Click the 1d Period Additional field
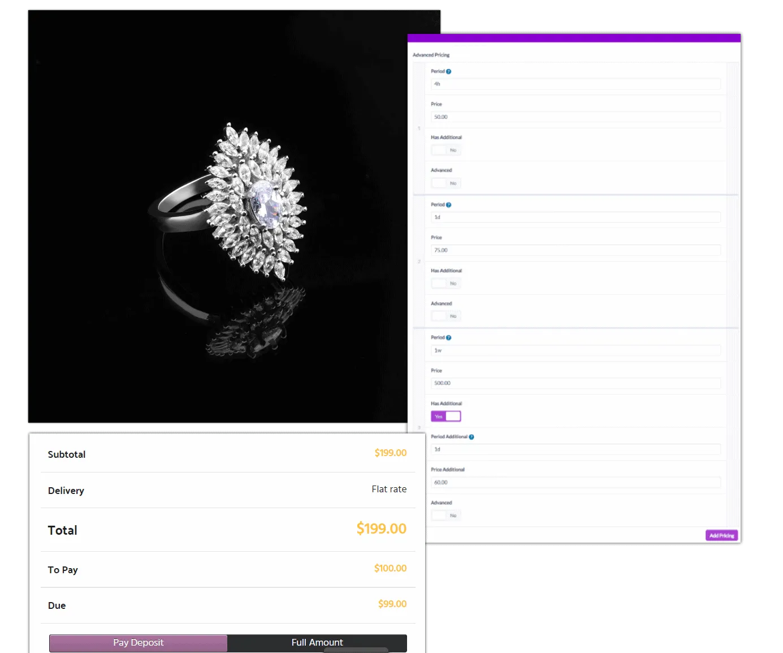 (x=576, y=449)
